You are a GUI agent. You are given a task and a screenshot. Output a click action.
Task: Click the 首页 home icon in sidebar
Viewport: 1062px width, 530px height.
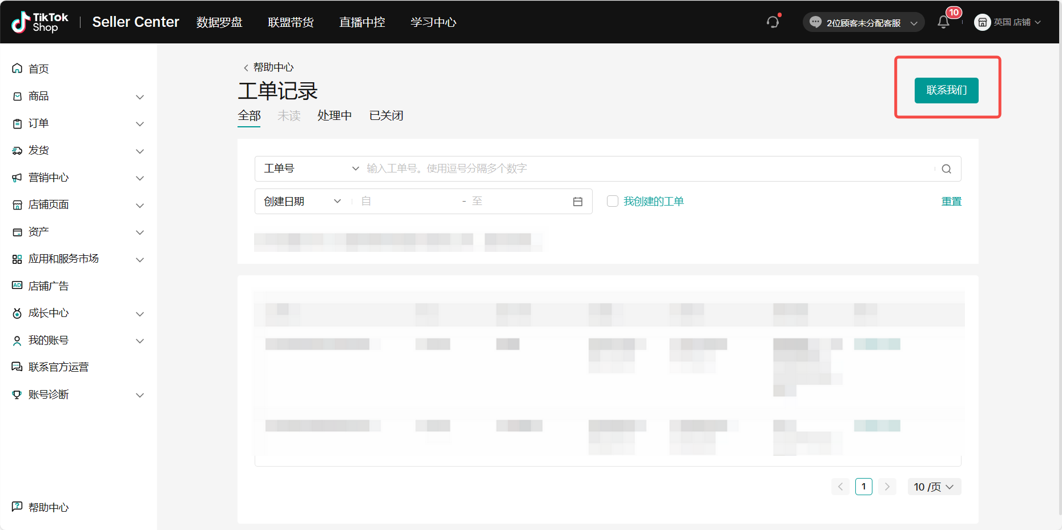[x=17, y=69]
